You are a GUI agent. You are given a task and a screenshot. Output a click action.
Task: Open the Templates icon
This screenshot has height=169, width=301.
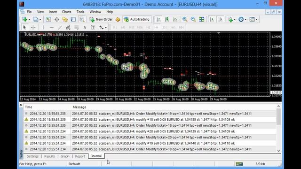point(252,19)
